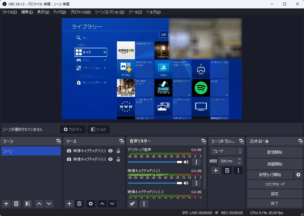Click the REC: 00:00:00 status
304x216 pixels.
pyautogui.click(x=232, y=213)
